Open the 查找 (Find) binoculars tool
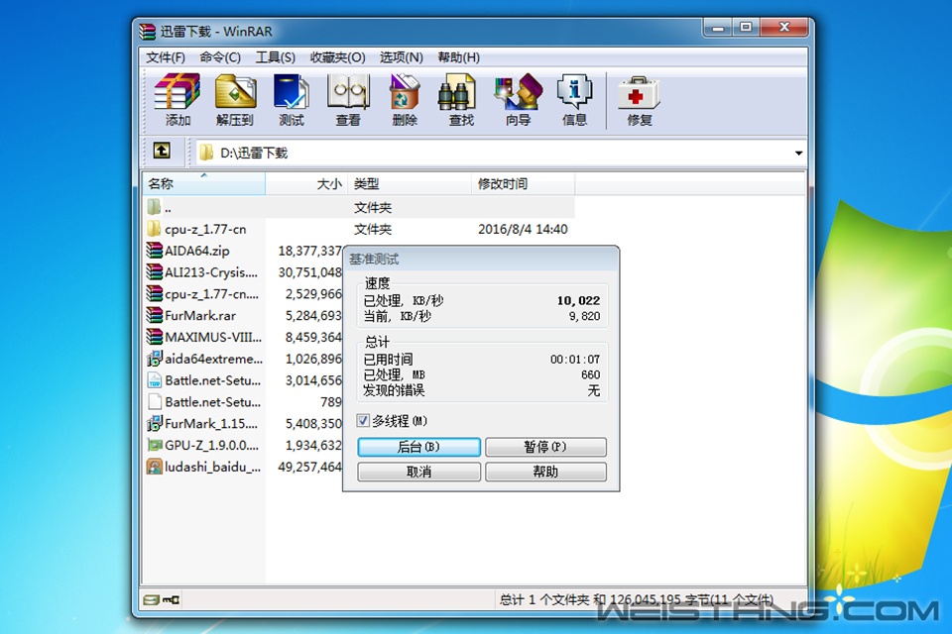The width and height of the screenshot is (952, 634). coord(461,100)
